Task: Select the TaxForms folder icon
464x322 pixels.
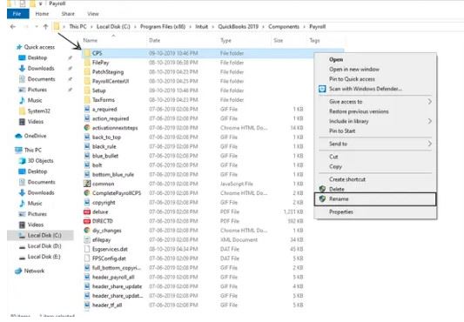Action: pyautogui.click(x=87, y=100)
